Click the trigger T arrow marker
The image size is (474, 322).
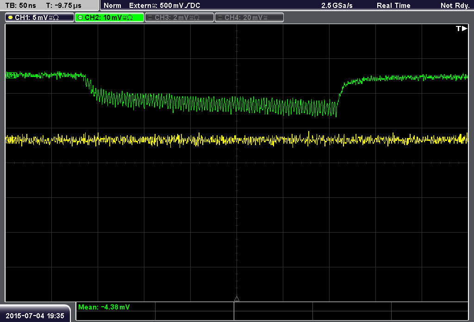(462, 28)
